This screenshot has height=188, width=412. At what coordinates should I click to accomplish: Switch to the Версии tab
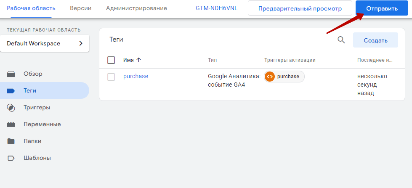pos(81,8)
